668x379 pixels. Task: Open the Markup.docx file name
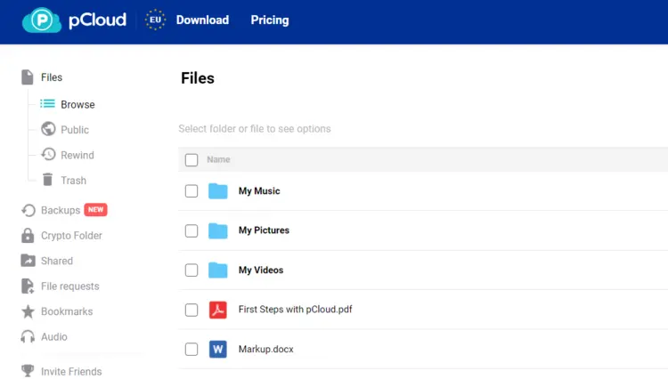tap(265, 350)
